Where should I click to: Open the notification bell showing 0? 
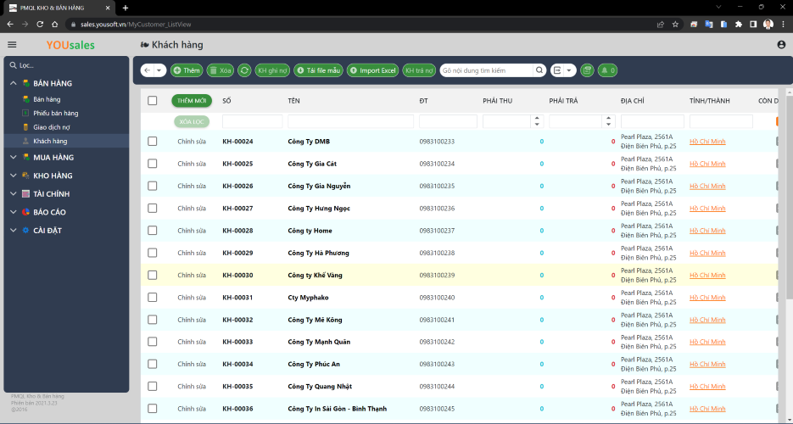point(608,70)
